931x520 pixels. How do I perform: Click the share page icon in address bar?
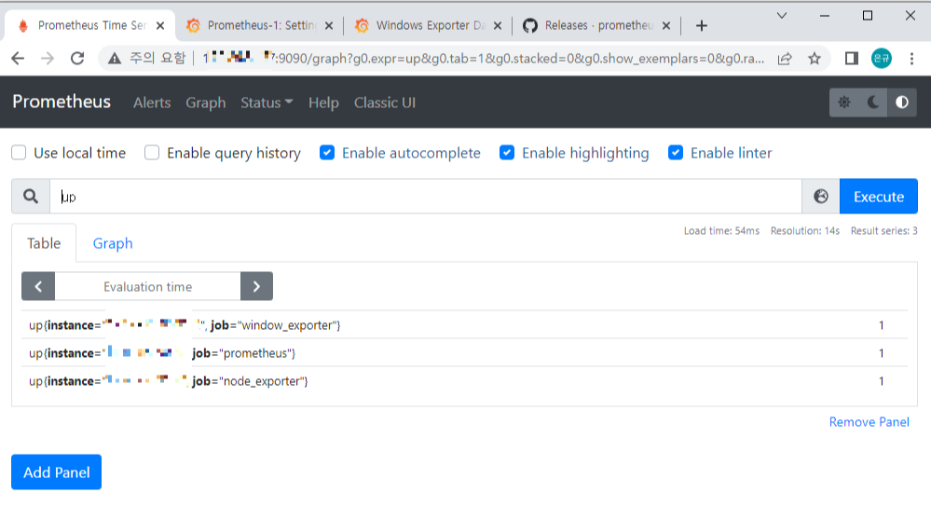pos(785,58)
